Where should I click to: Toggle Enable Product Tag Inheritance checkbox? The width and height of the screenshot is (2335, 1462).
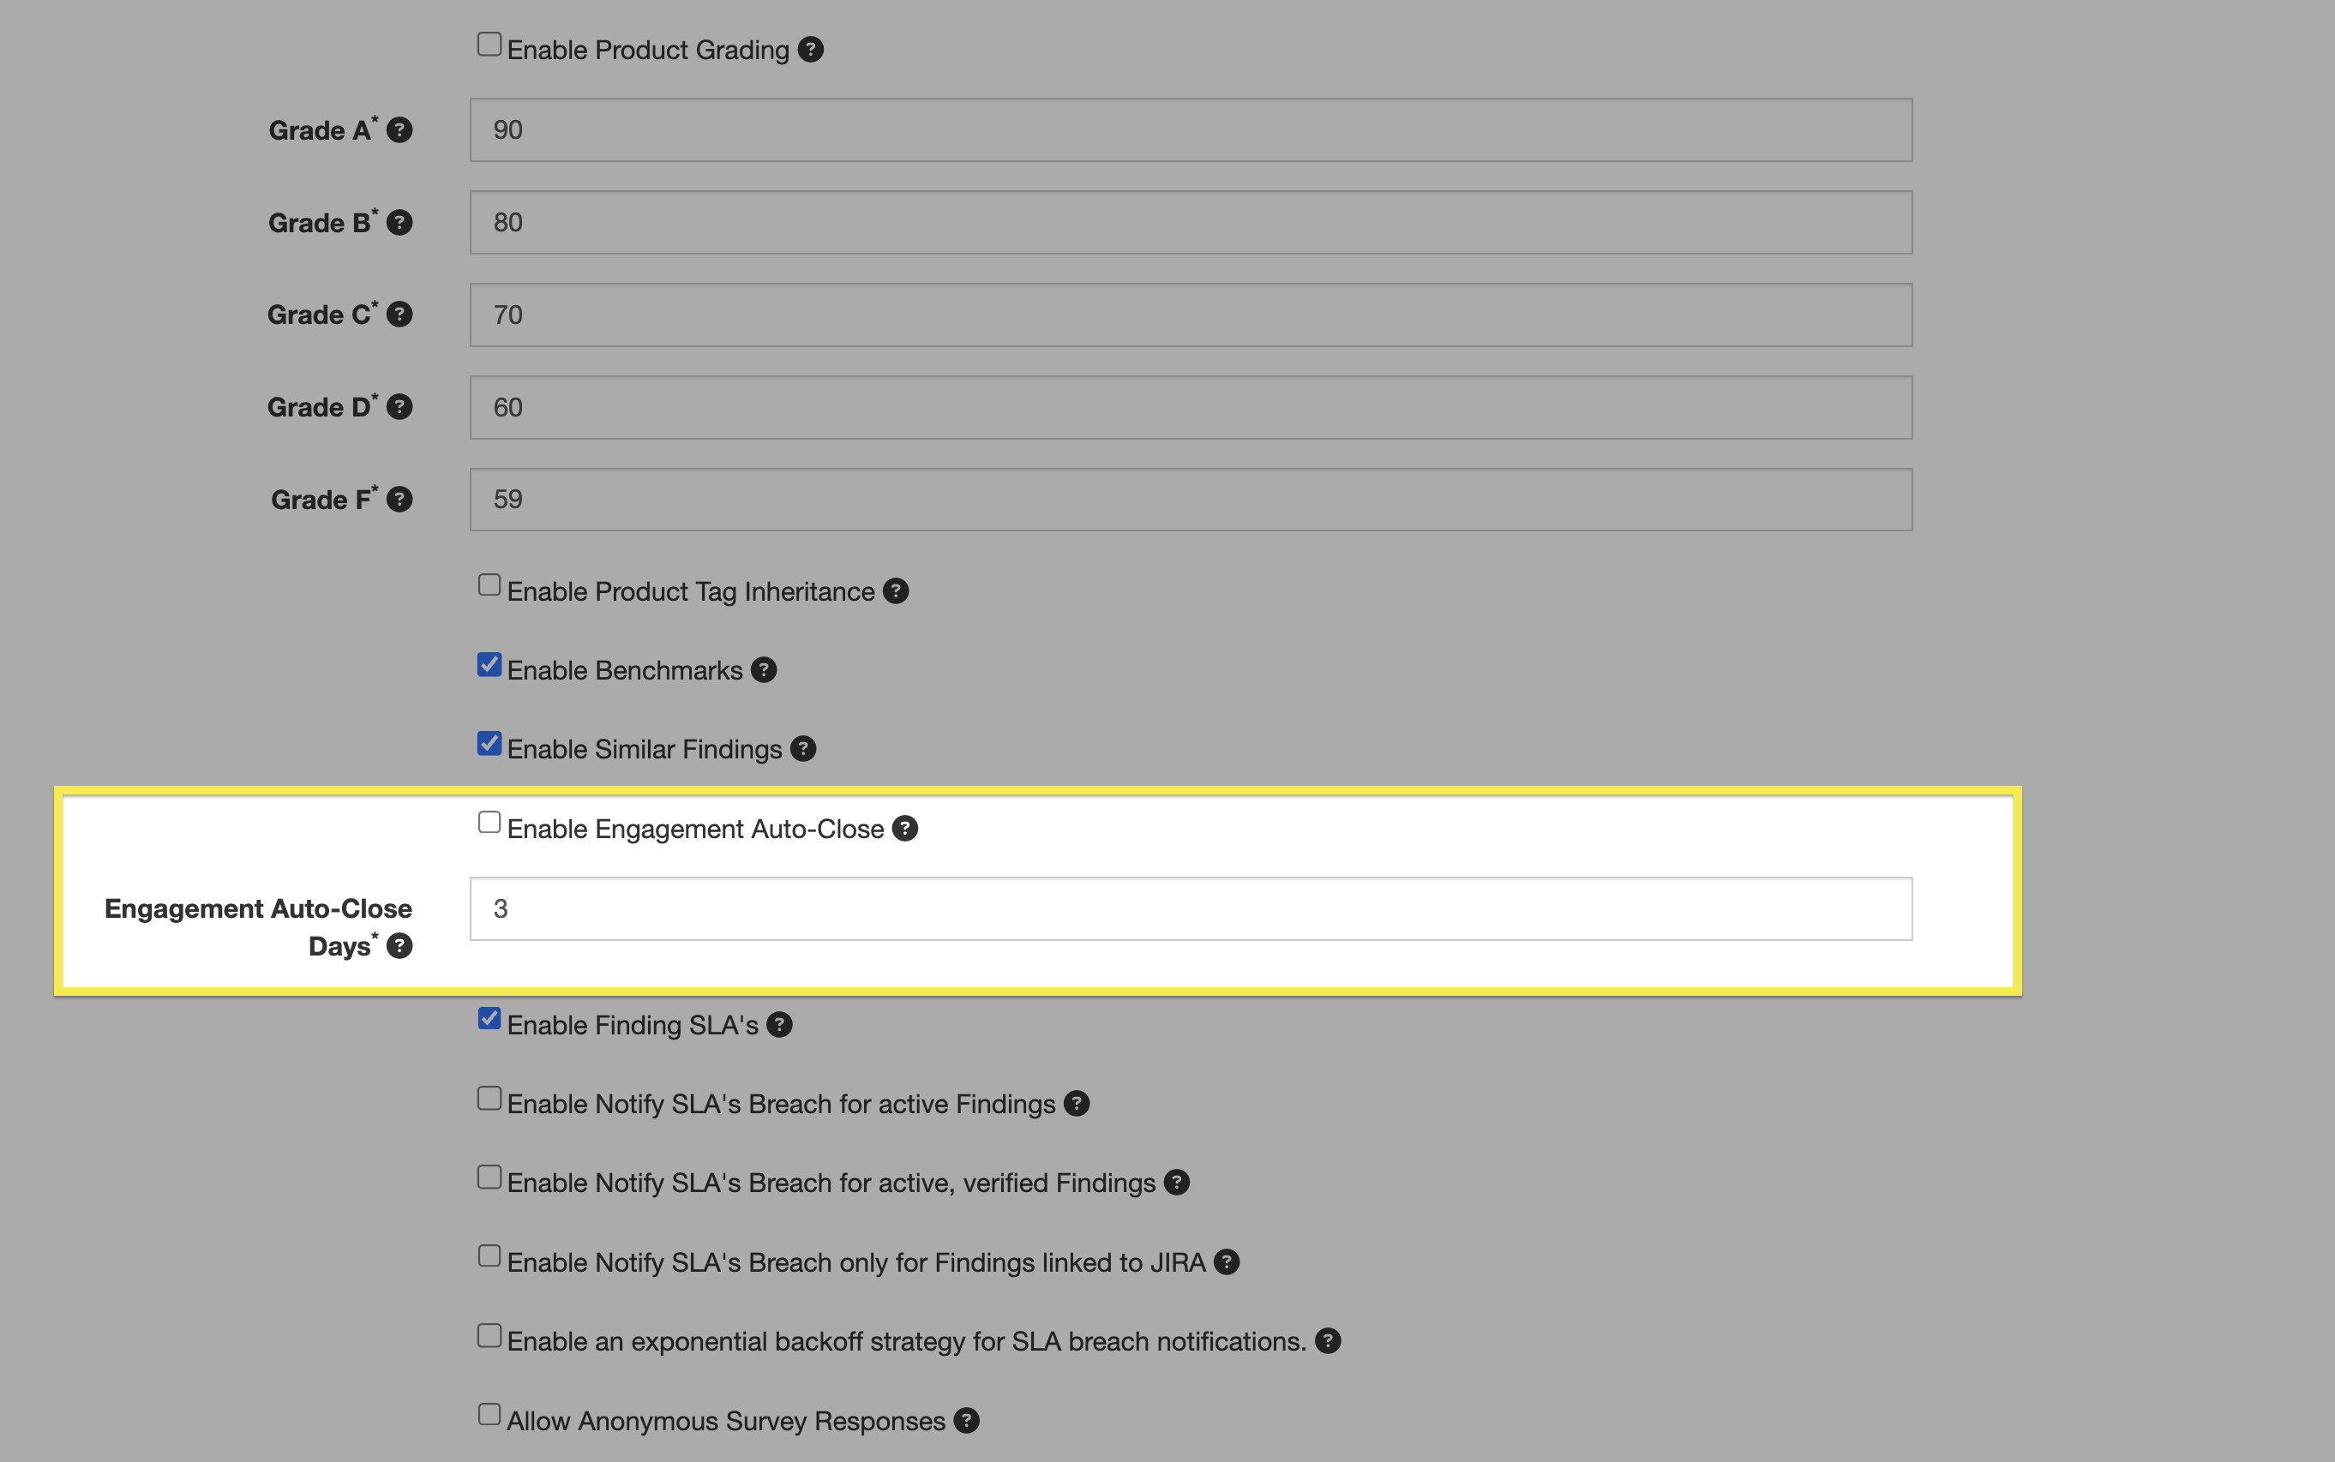[489, 586]
